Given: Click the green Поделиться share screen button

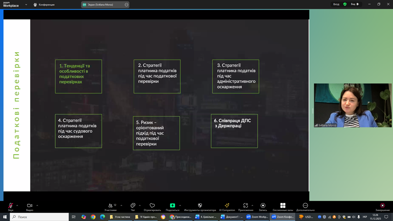Looking at the screenshot, I should (172, 206).
